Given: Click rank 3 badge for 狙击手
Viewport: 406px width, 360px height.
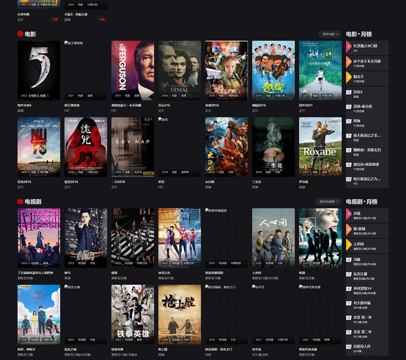Looking at the screenshot, I should [x=349, y=78].
